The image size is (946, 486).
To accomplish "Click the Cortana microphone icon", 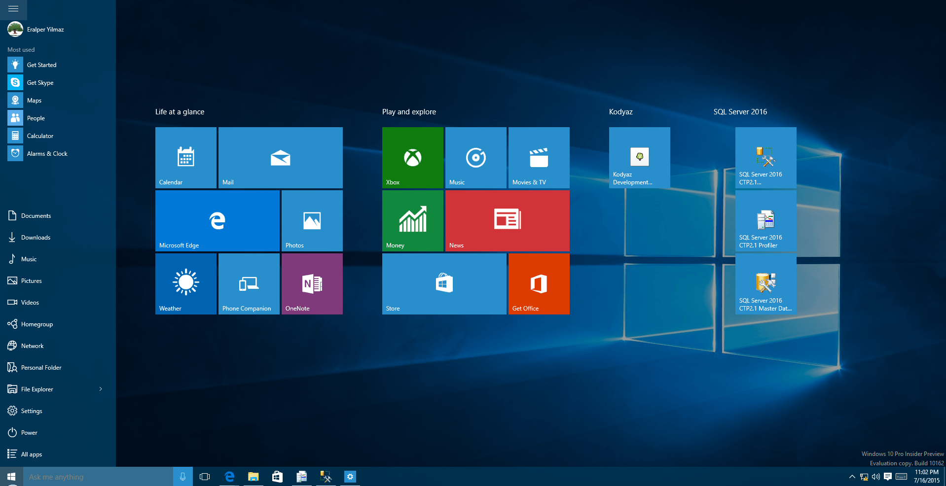I will 182,477.
